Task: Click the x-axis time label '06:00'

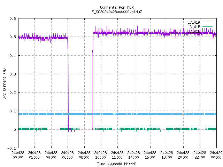Action: [67, 157]
